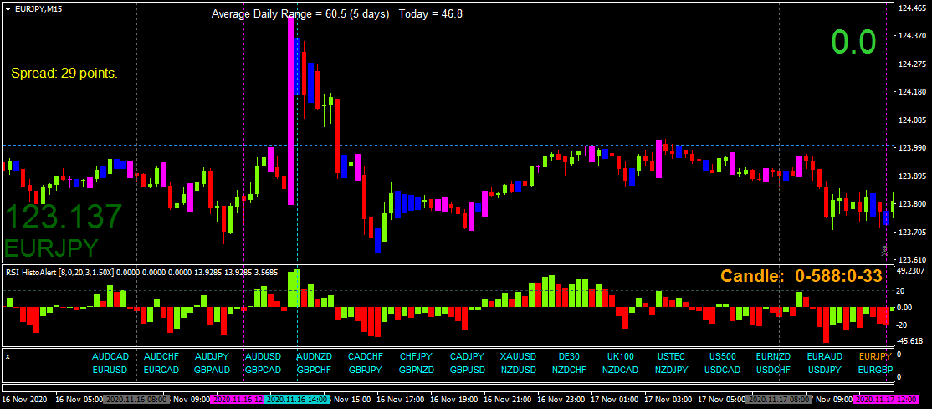This screenshot has height=409, width=932.
Task: Switch chart to CADCHF symbol
Action: [366, 357]
